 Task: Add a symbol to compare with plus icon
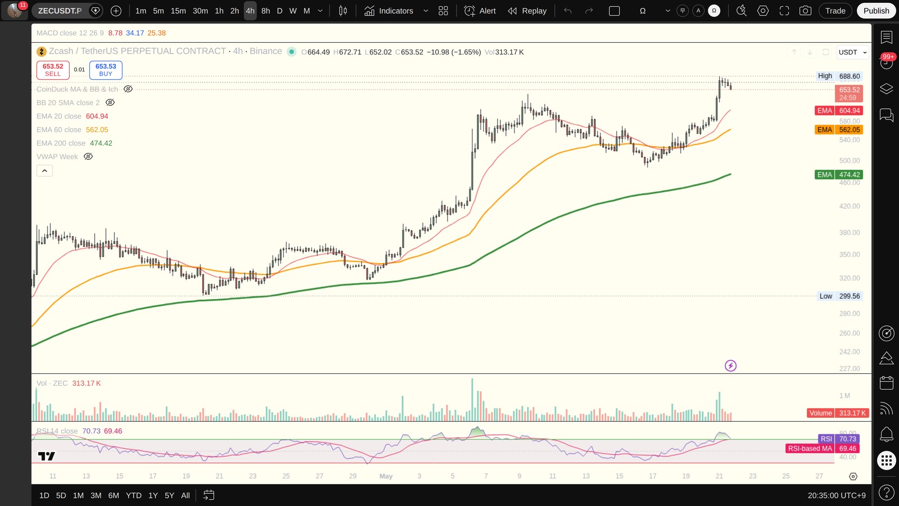click(116, 11)
